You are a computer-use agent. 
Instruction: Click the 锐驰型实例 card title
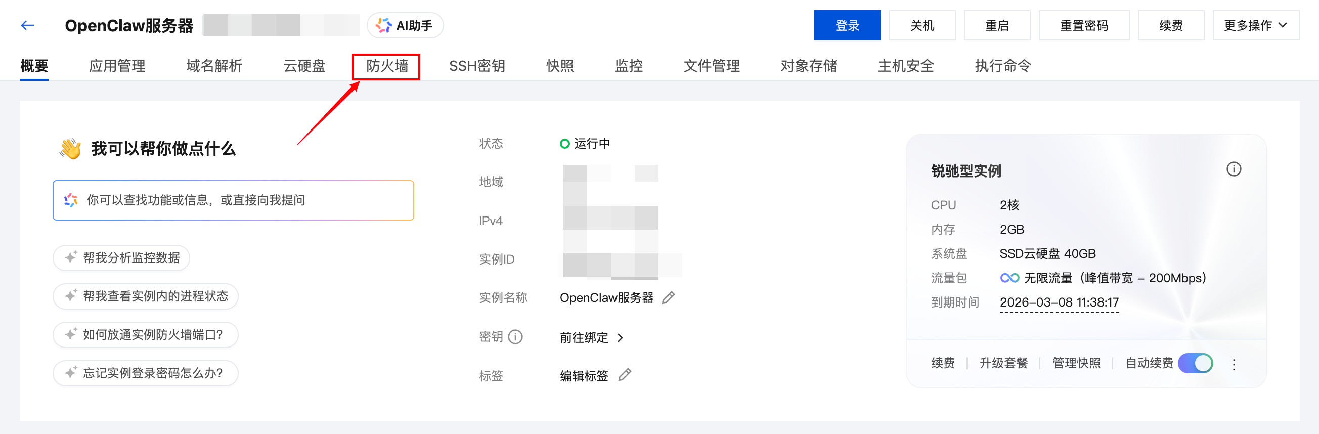(965, 171)
